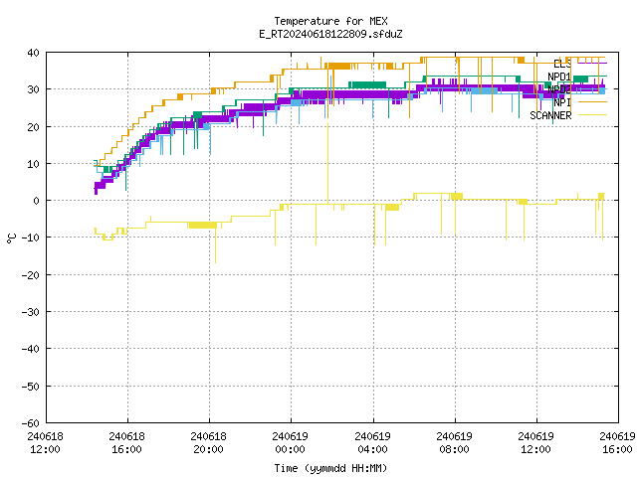This screenshot has width=637, height=477.
Task: Click the 'SCANNER' legend label
Action: (550, 115)
